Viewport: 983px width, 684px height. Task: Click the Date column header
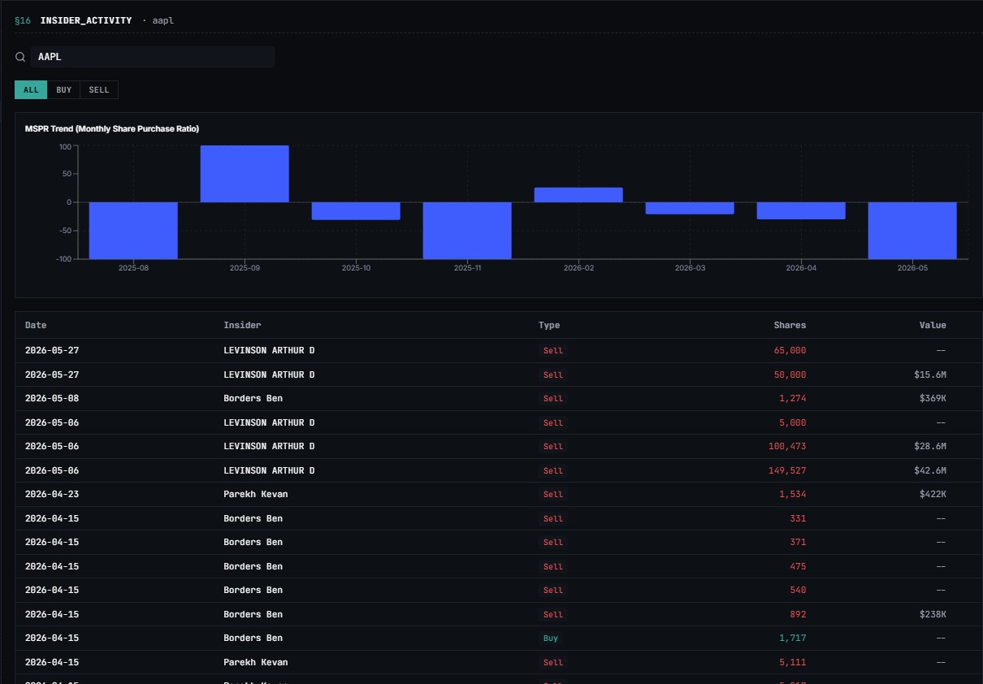(x=36, y=325)
